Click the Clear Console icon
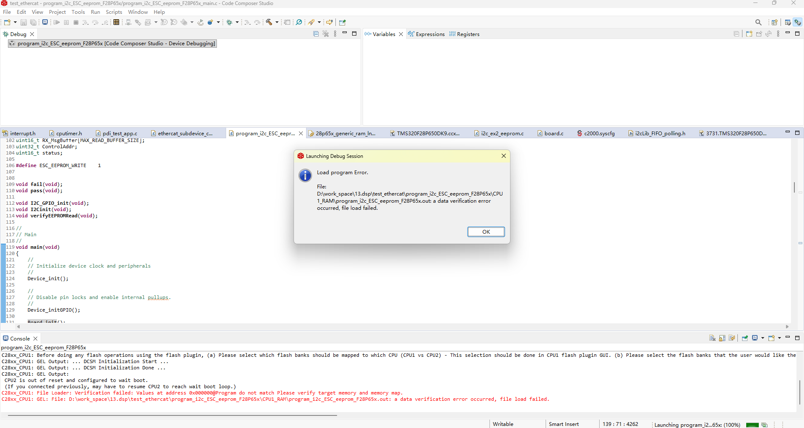The width and height of the screenshot is (804, 428). pyautogui.click(x=712, y=338)
